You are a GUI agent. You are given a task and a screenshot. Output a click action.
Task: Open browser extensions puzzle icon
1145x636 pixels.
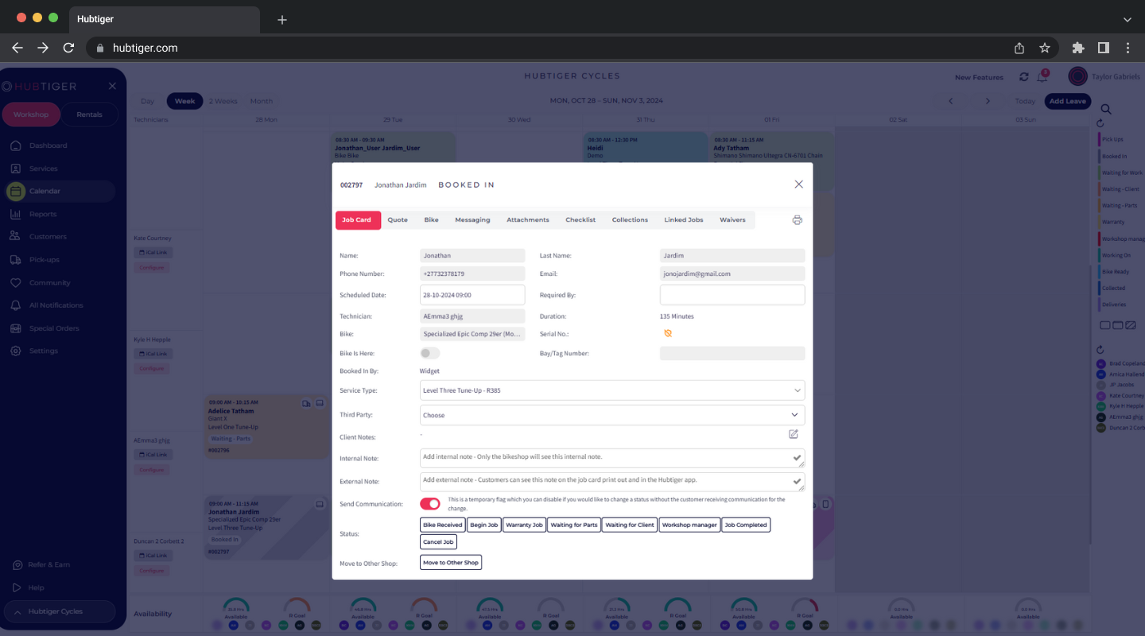tap(1078, 48)
